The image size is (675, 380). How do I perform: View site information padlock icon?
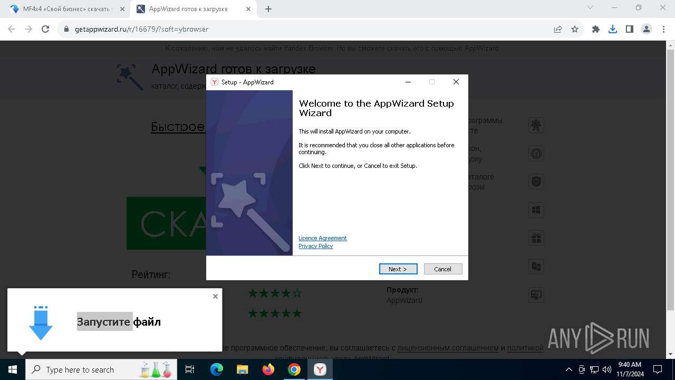coord(66,29)
